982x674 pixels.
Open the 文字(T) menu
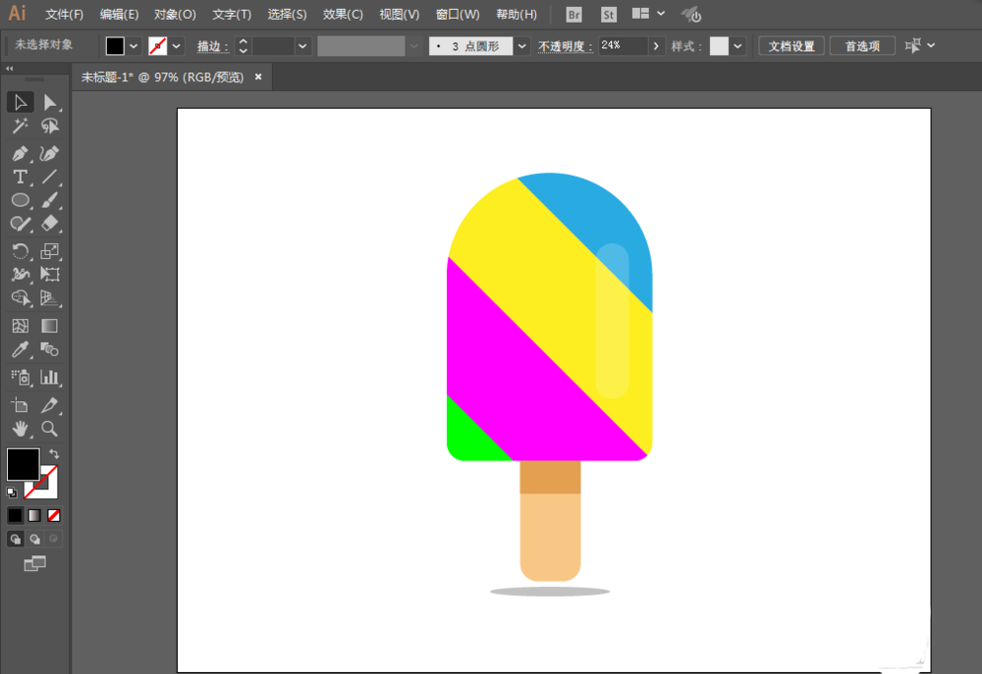[x=231, y=14]
